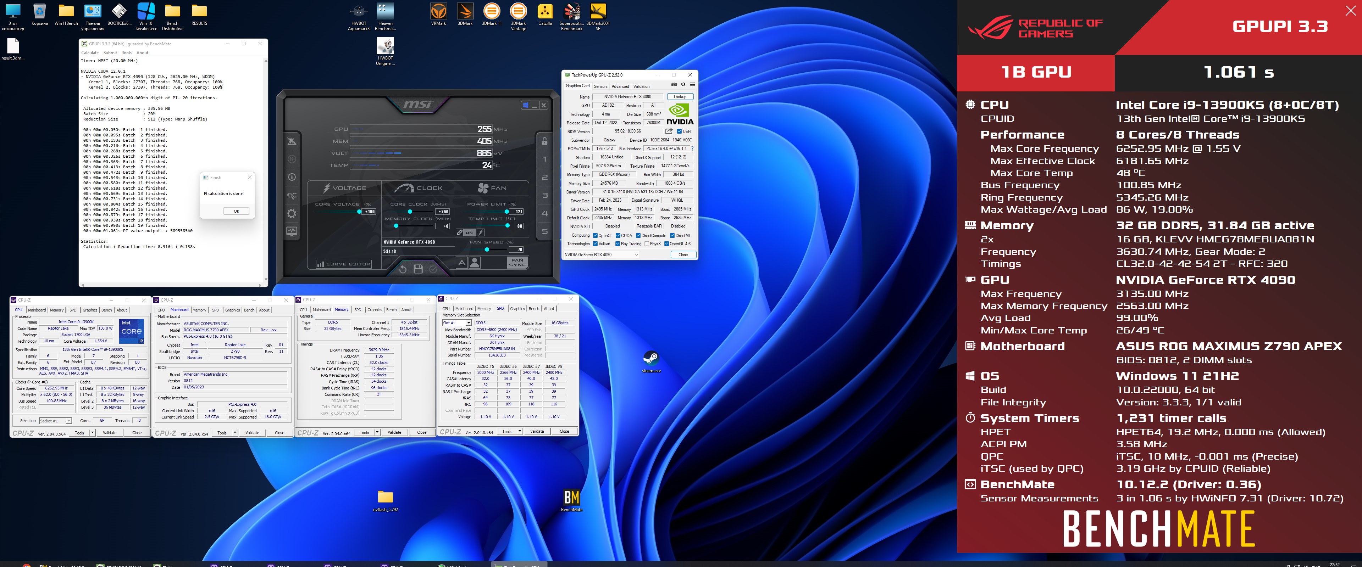Click Close button in GPU-Z
The image size is (1362, 567).
pyautogui.click(x=683, y=255)
